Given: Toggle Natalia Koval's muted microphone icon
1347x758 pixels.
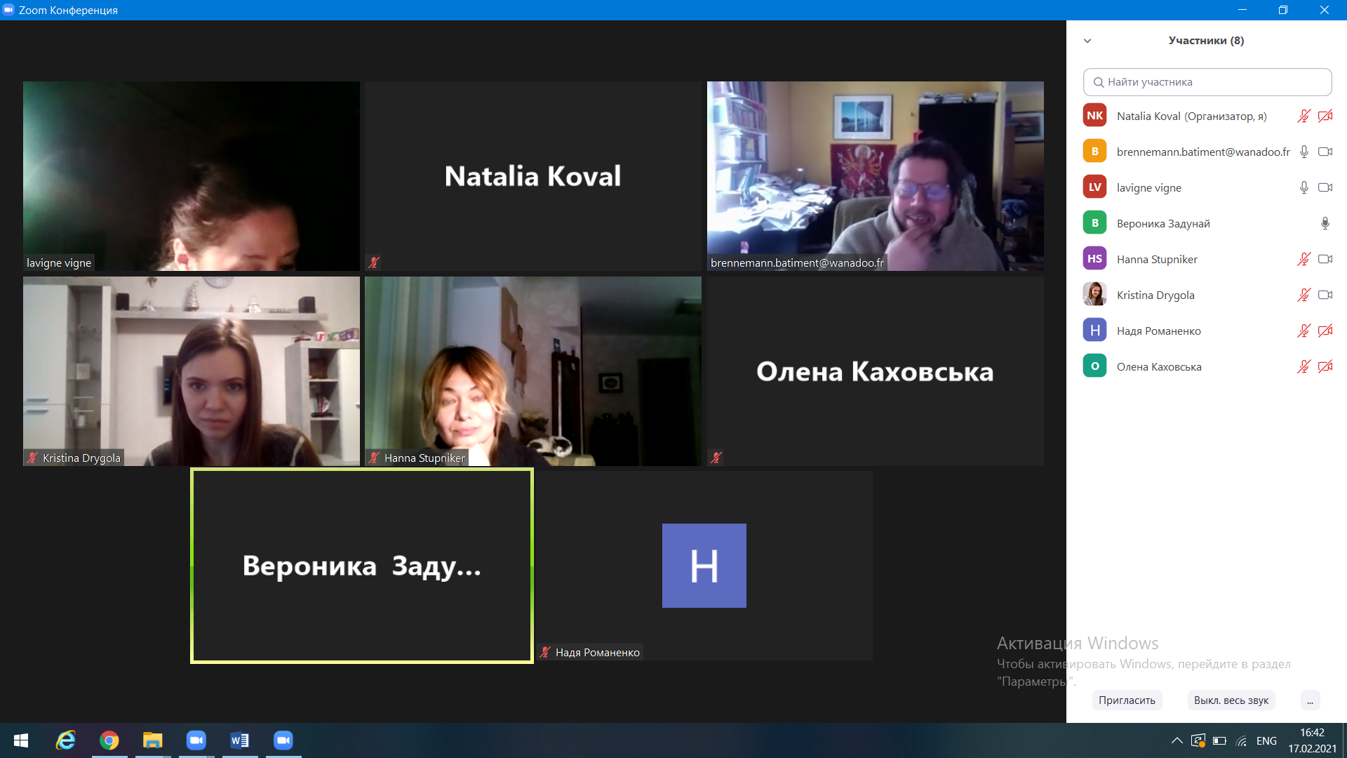Looking at the screenshot, I should 1304,116.
